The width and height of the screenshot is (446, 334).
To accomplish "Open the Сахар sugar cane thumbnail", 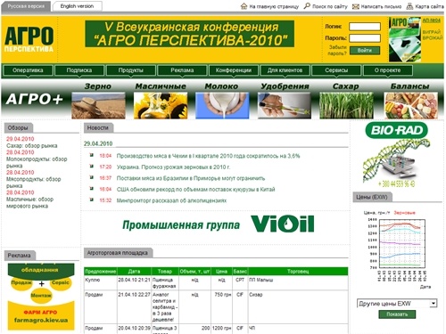I will 346,105.
